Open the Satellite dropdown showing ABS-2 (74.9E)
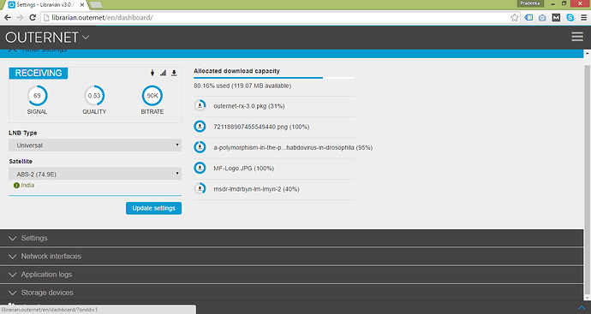The width and height of the screenshot is (591, 314). [95, 174]
